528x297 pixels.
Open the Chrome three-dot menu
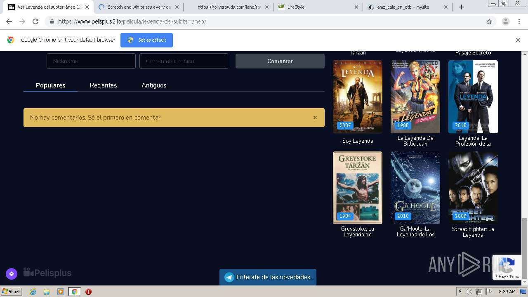(519, 21)
